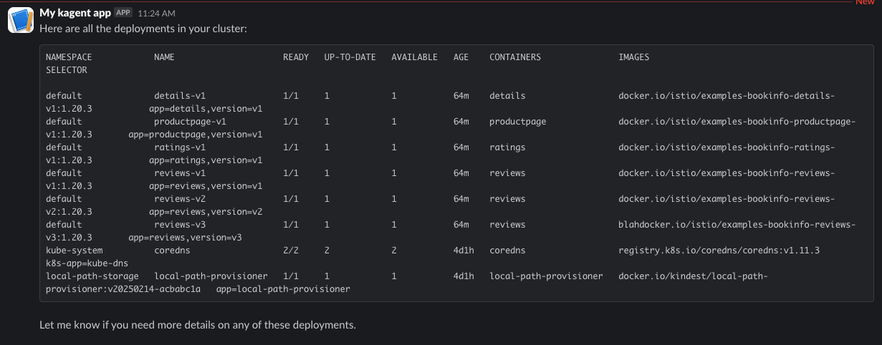
Task: Click the registry.k8s.io coredns image text
Action: 719,251
